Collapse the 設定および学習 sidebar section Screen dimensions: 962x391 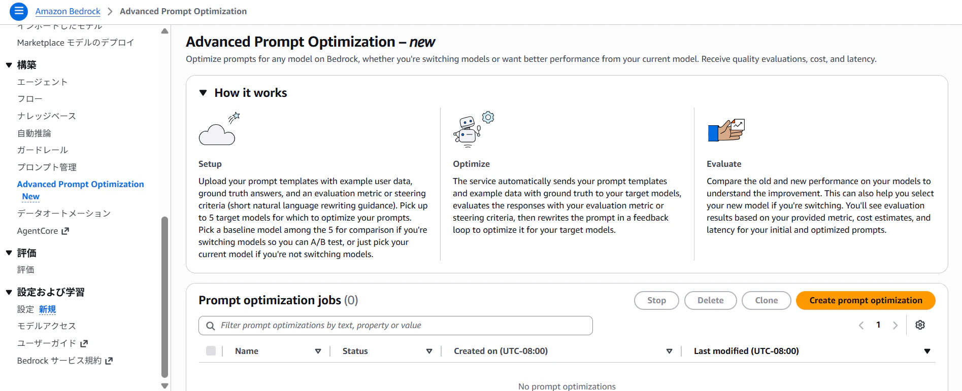(x=9, y=292)
